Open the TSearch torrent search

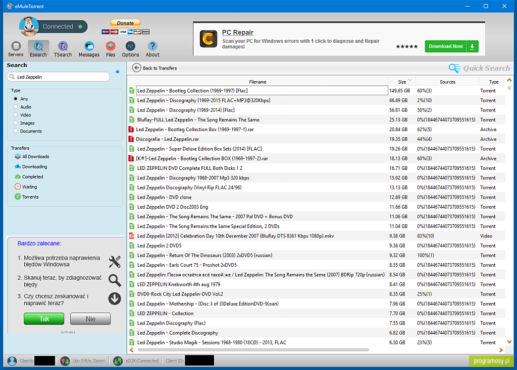tap(63, 49)
